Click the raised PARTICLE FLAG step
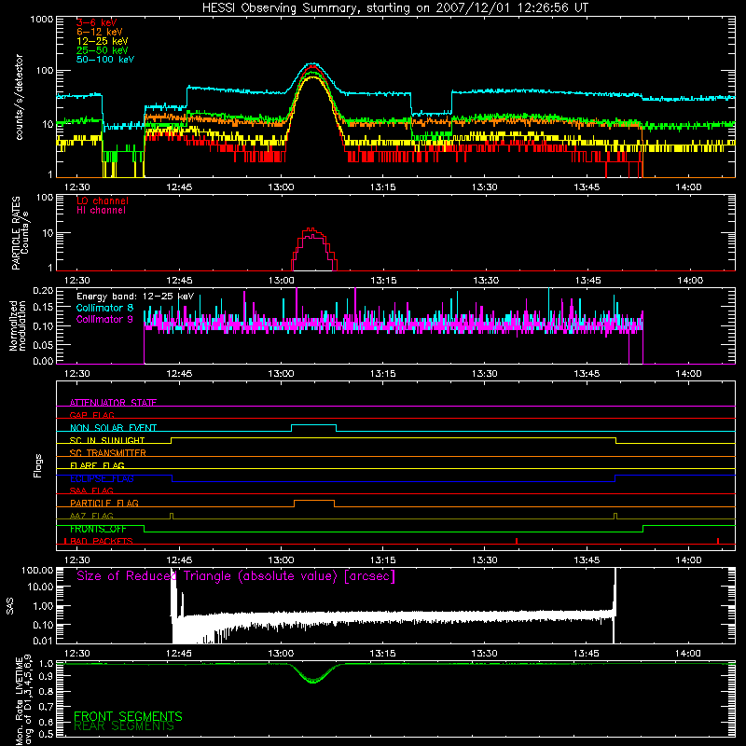Viewport: 746px width, 746px height. [x=314, y=501]
